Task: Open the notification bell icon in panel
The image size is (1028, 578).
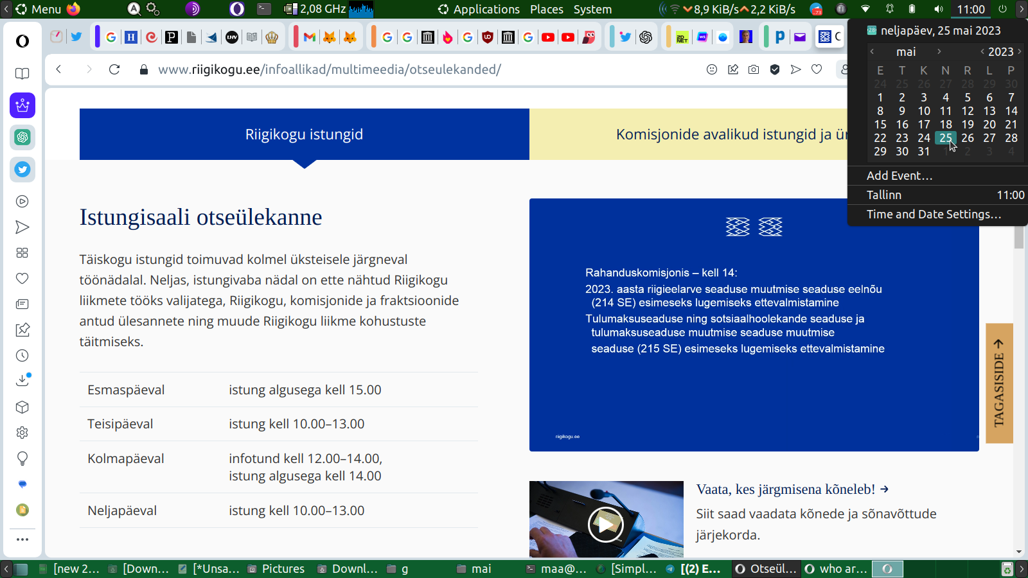Action: tap(890, 9)
